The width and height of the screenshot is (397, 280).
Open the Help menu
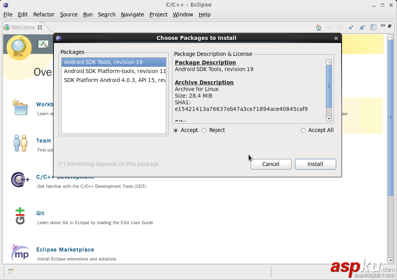[204, 14]
